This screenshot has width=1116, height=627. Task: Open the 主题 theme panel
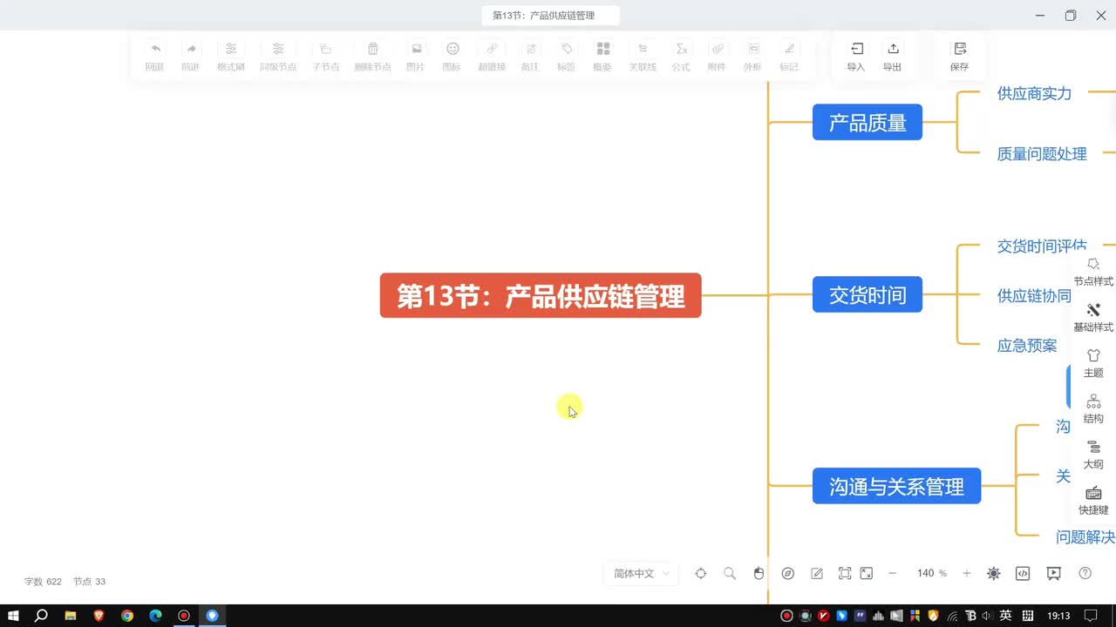point(1093,362)
